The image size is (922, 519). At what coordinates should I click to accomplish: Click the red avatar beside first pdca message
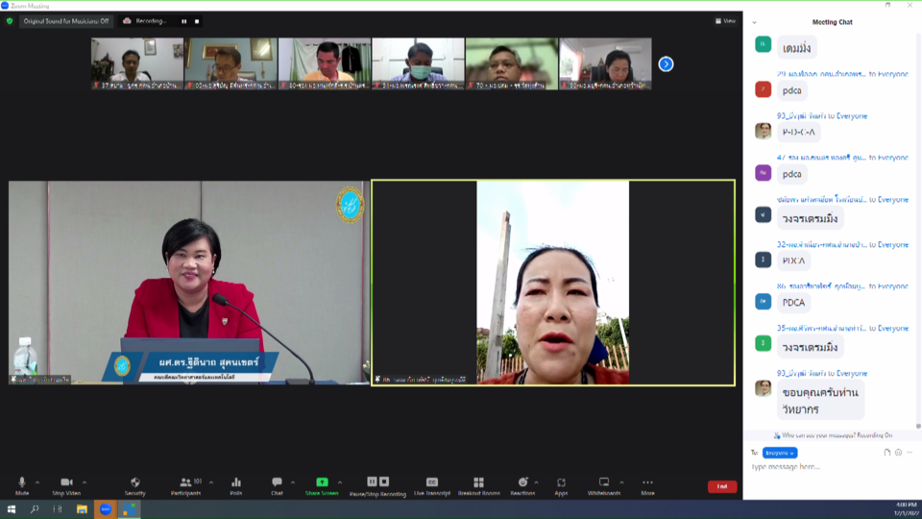763,89
